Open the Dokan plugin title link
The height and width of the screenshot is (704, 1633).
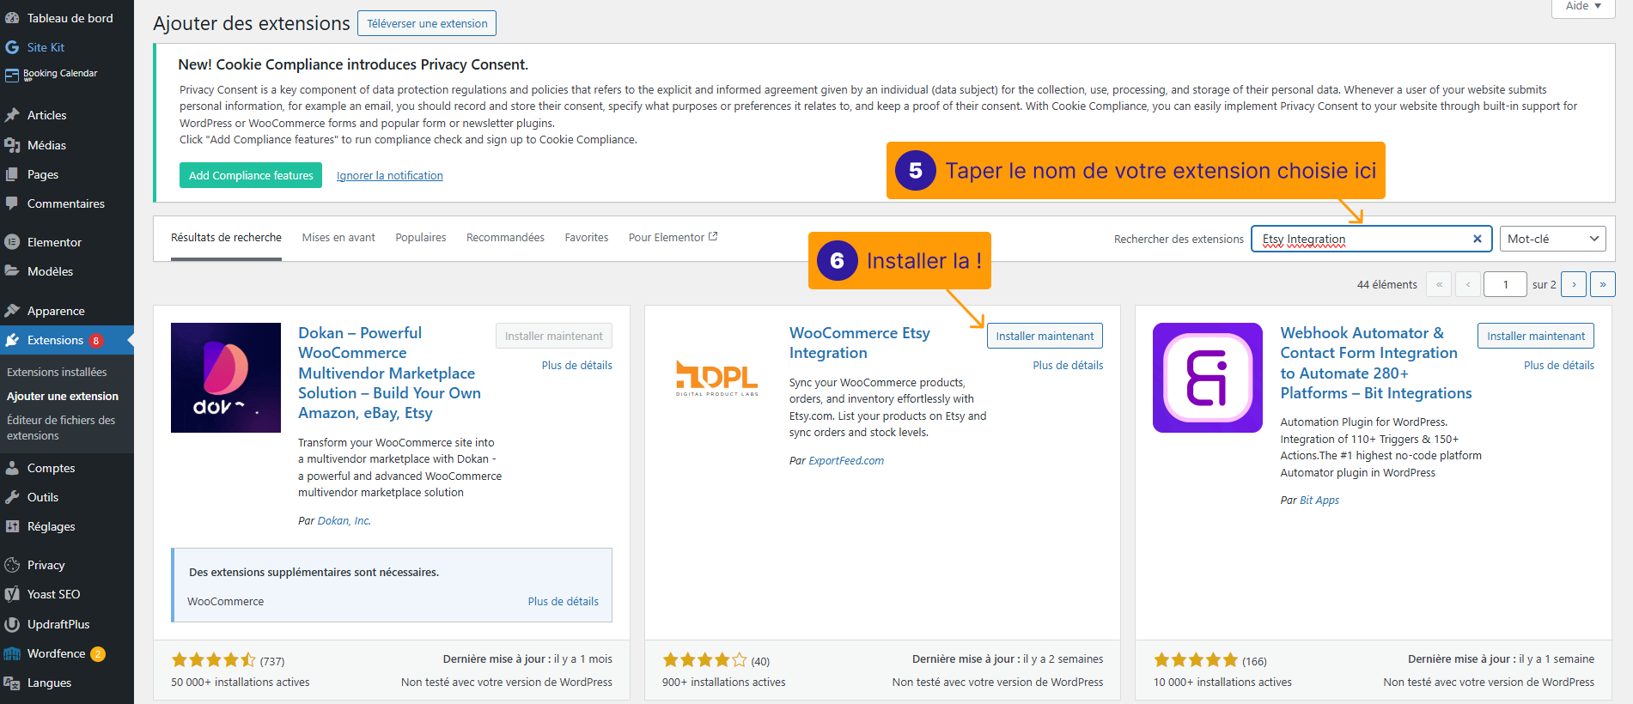[x=389, y=373]
